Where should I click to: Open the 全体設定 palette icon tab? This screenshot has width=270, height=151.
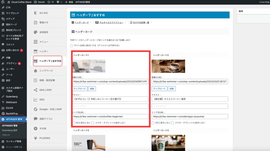36,32
